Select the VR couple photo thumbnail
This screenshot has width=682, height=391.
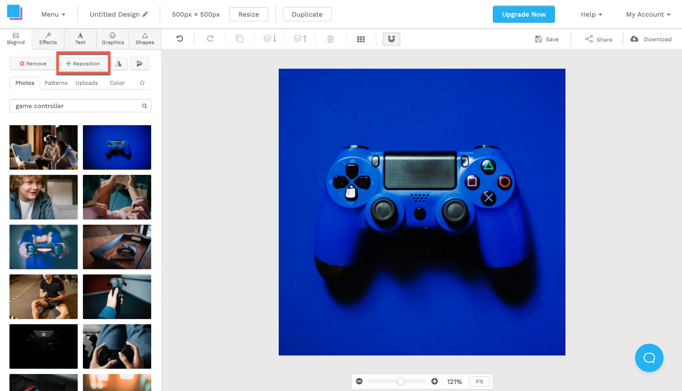(44, 148)
